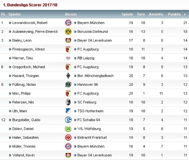Click the RB Leipzig club logo
This screenshot has height=160, width=189.
click(x=68, y=58)
